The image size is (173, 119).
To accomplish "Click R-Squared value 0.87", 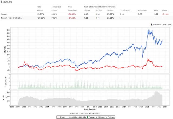I will (140, 14).
